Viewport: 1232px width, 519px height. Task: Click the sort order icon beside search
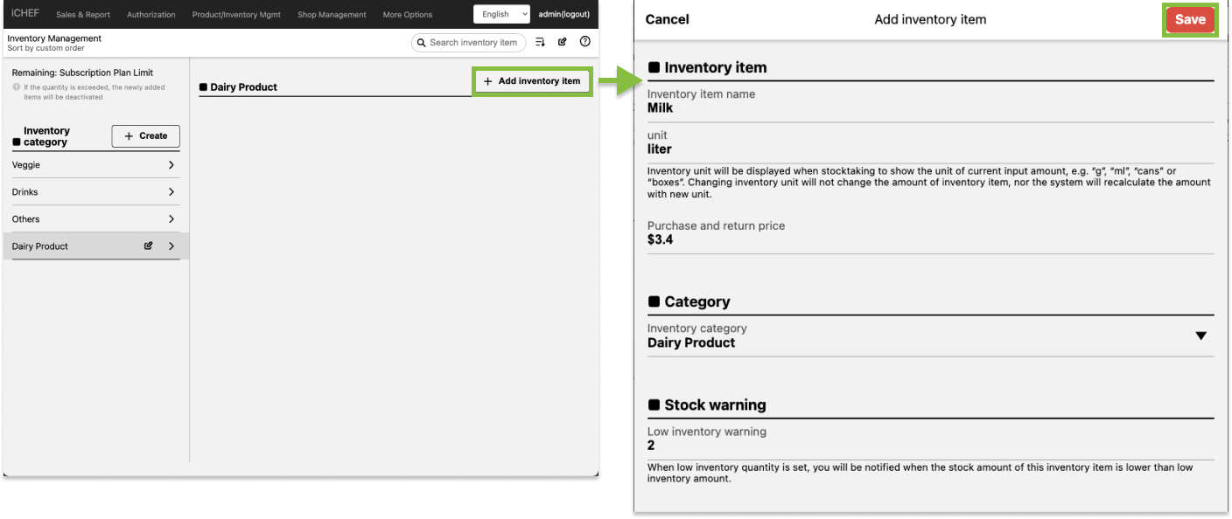coord(540,42)
